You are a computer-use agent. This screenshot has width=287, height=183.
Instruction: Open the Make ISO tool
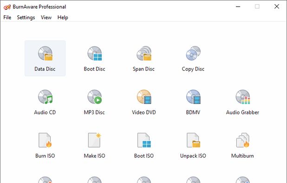click(94, 145)
